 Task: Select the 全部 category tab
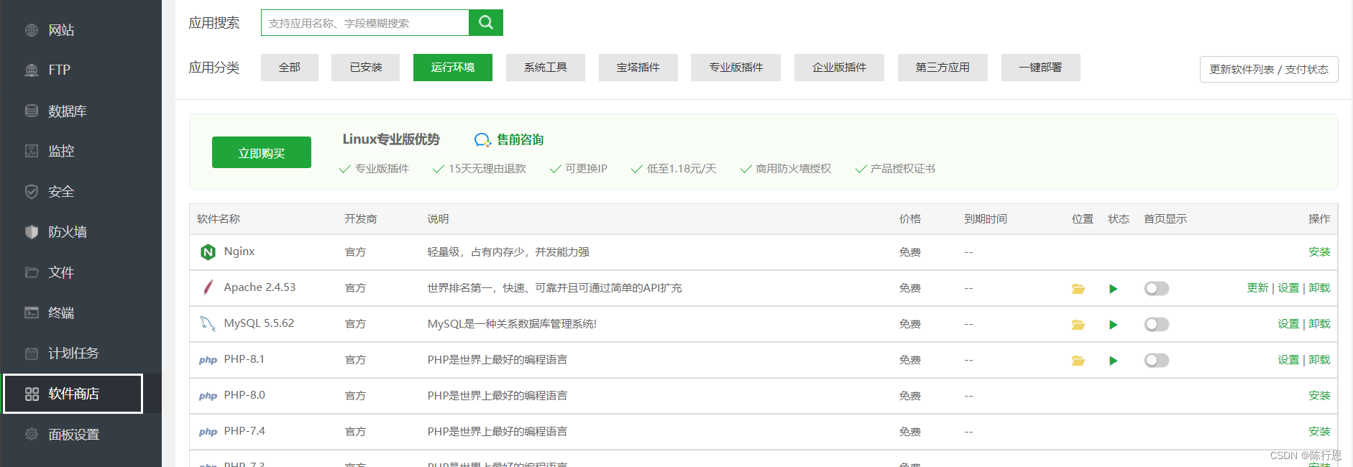(290, 68)
